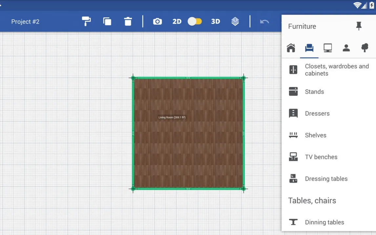Pin the Furniture panel

pyautogui.click(x=359, y=26)
